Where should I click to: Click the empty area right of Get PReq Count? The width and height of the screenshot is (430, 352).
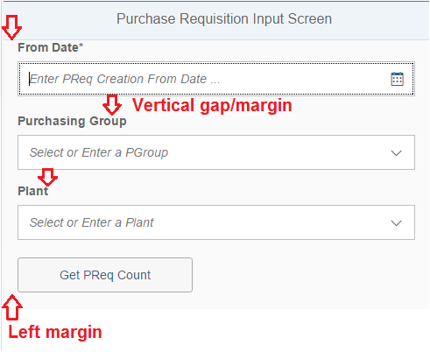click(x=304, y=275)
